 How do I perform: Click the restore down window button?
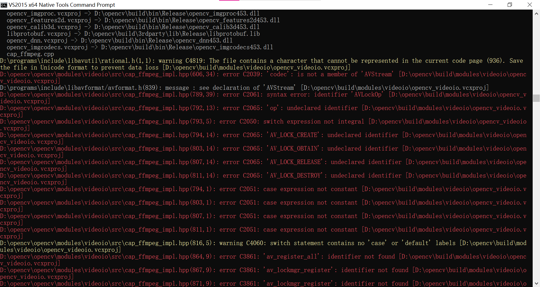(510, 5)
